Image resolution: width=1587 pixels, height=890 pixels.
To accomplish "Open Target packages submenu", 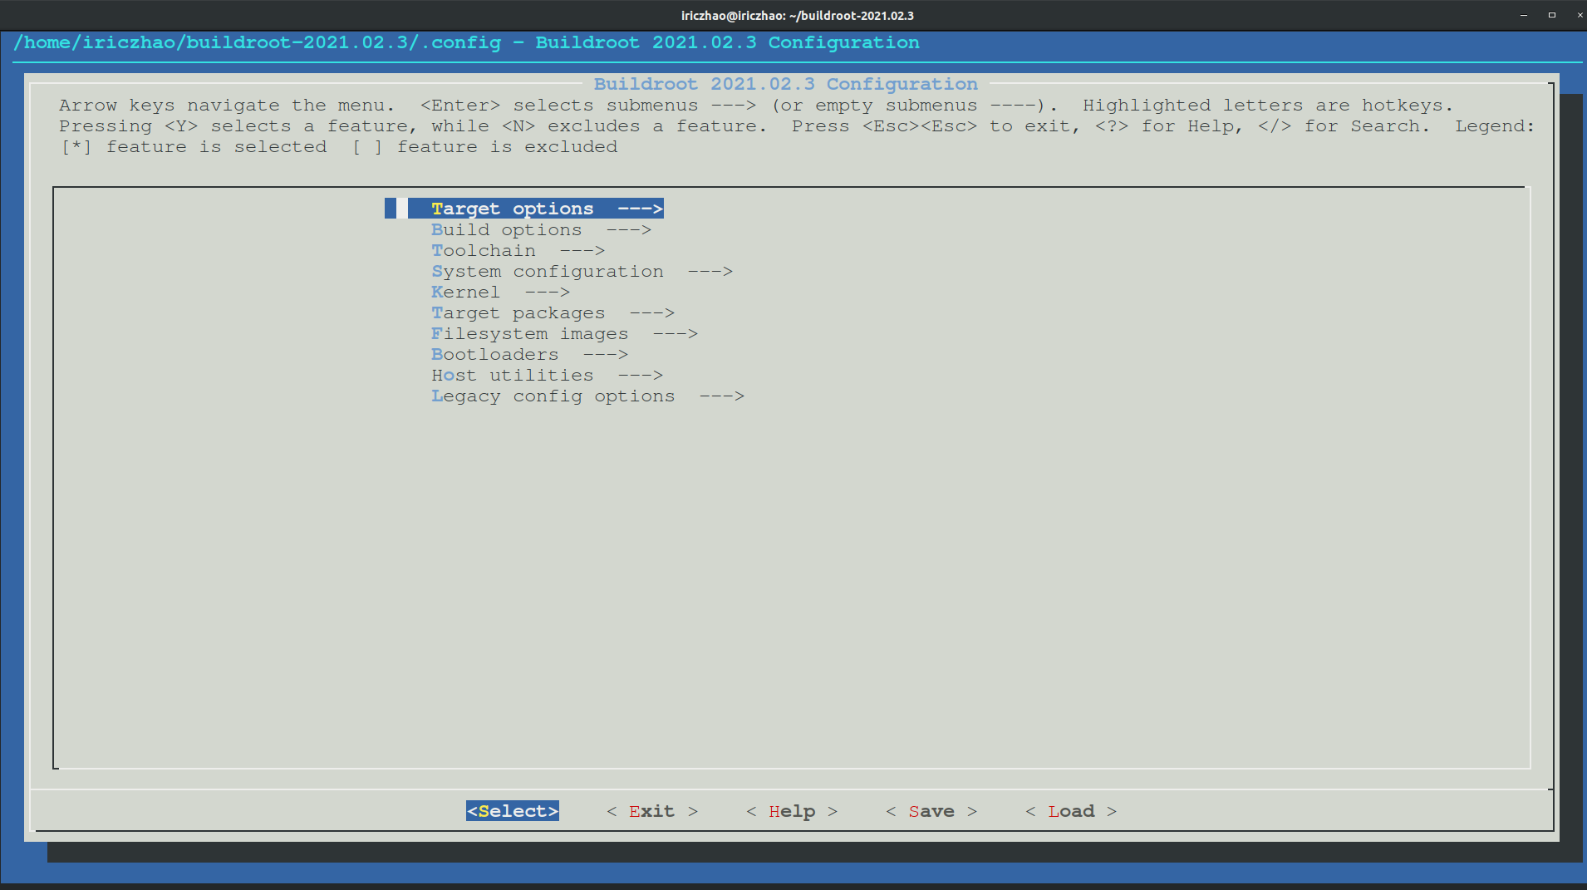I will (x=553, y=313).
